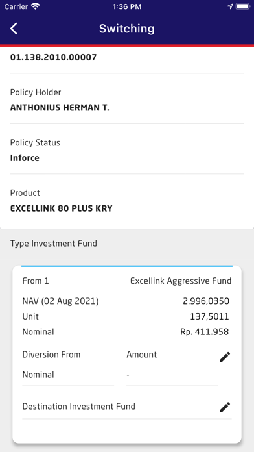Open the Destination Investment Fund row

[127, 407]
